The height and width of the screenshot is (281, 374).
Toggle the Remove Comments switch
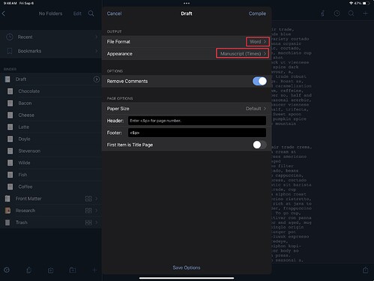259,81
